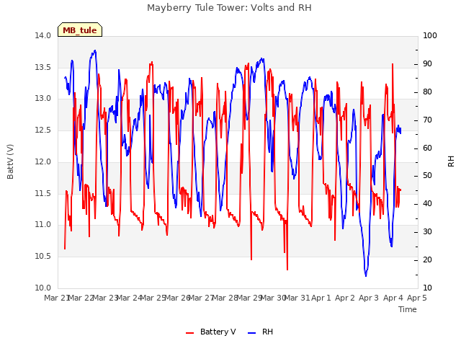Image resolution: width=461 pixels, height=346 pixels.
Task: Click the 100 tick on RH axis
Action: [x=430, y=35]
